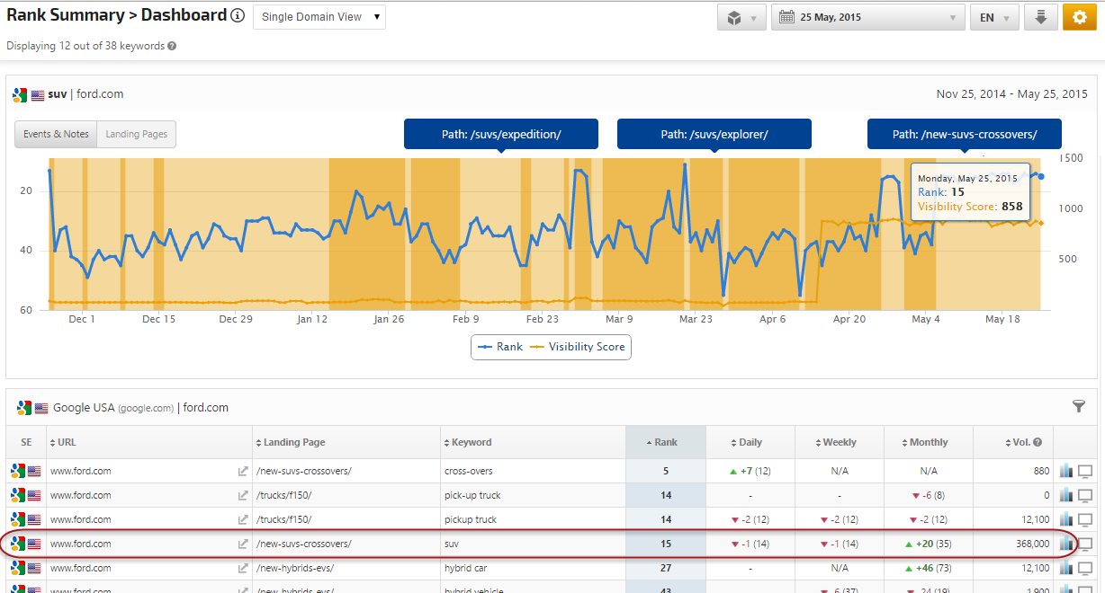Image resolution: width=1105 pixels, height=593 pixels.
Task: Sort table by Monthly column header
Action: (x=929, y=442)
